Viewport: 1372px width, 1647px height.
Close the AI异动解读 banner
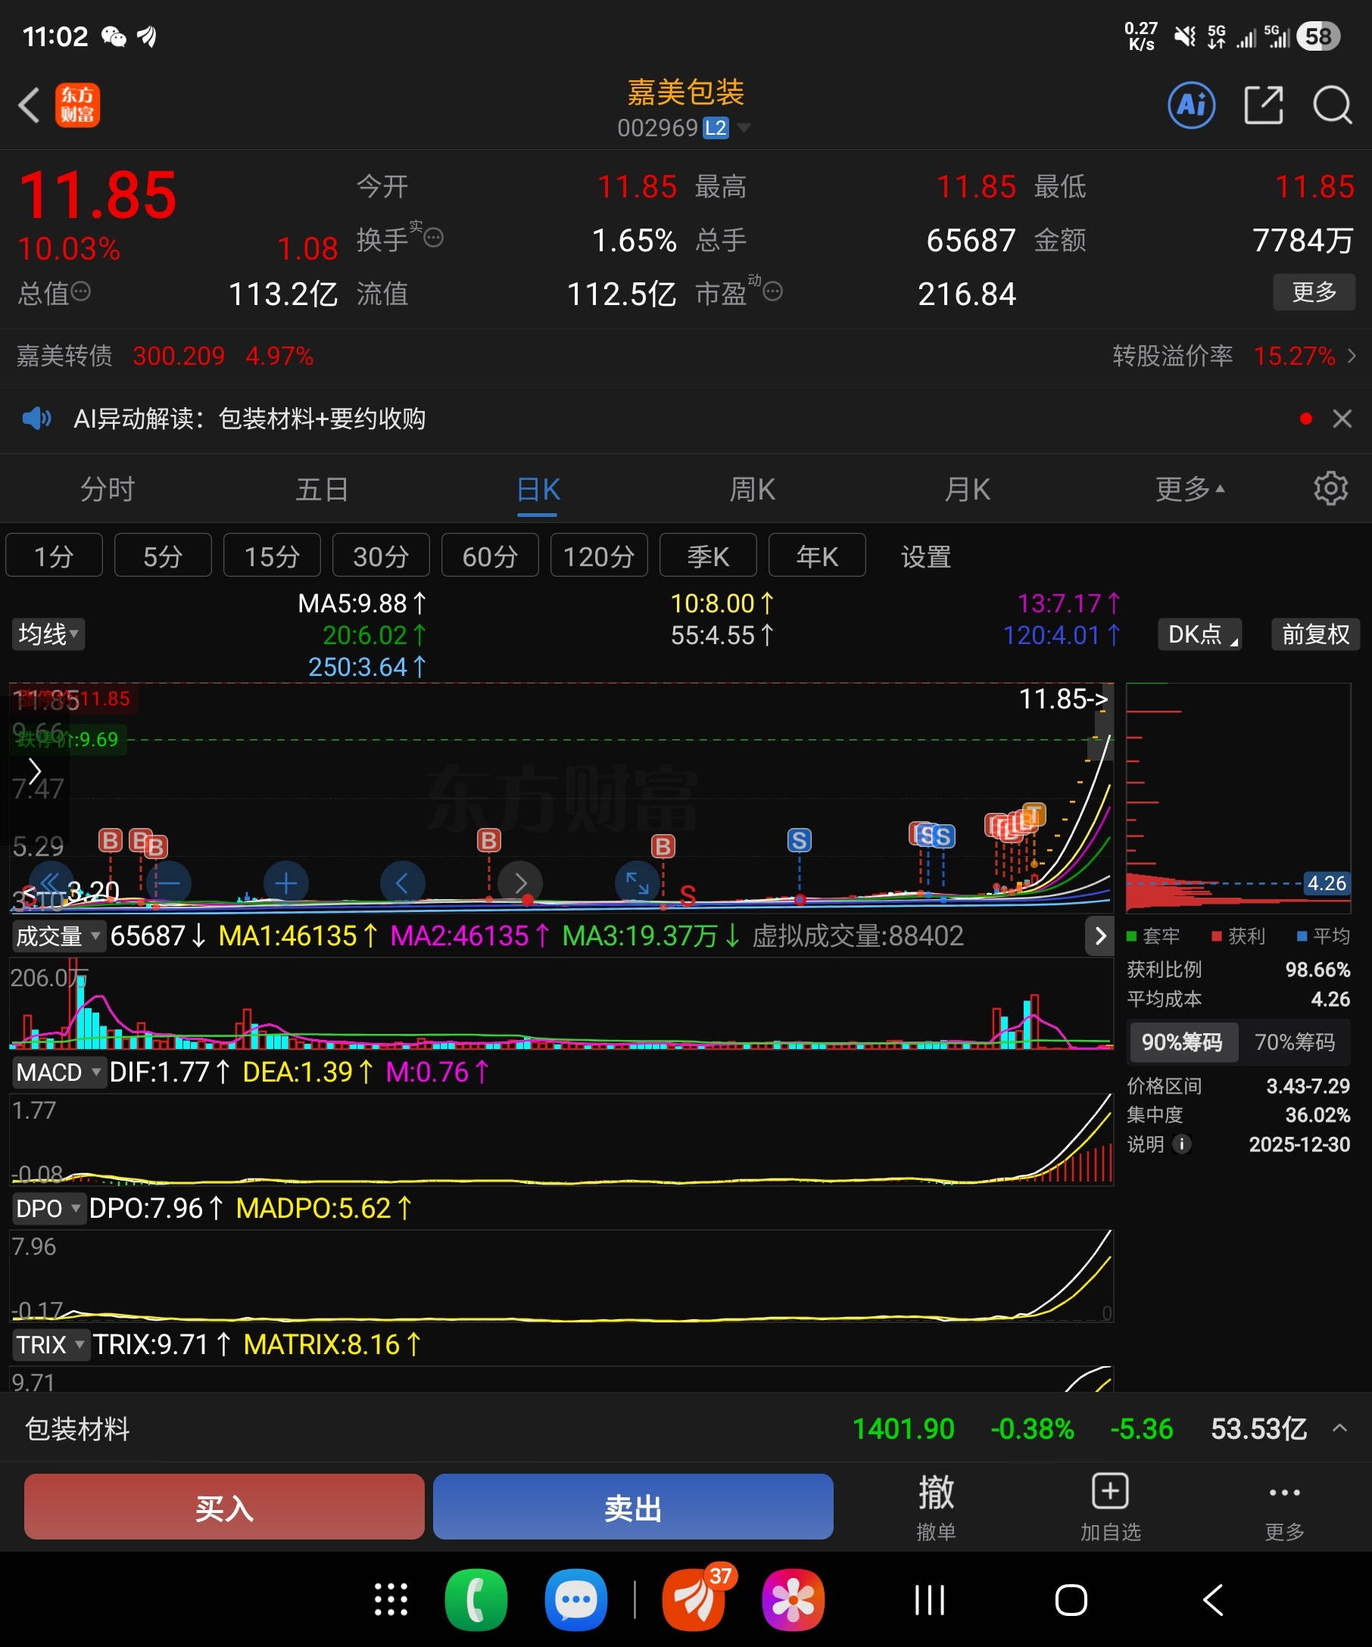1342,419
